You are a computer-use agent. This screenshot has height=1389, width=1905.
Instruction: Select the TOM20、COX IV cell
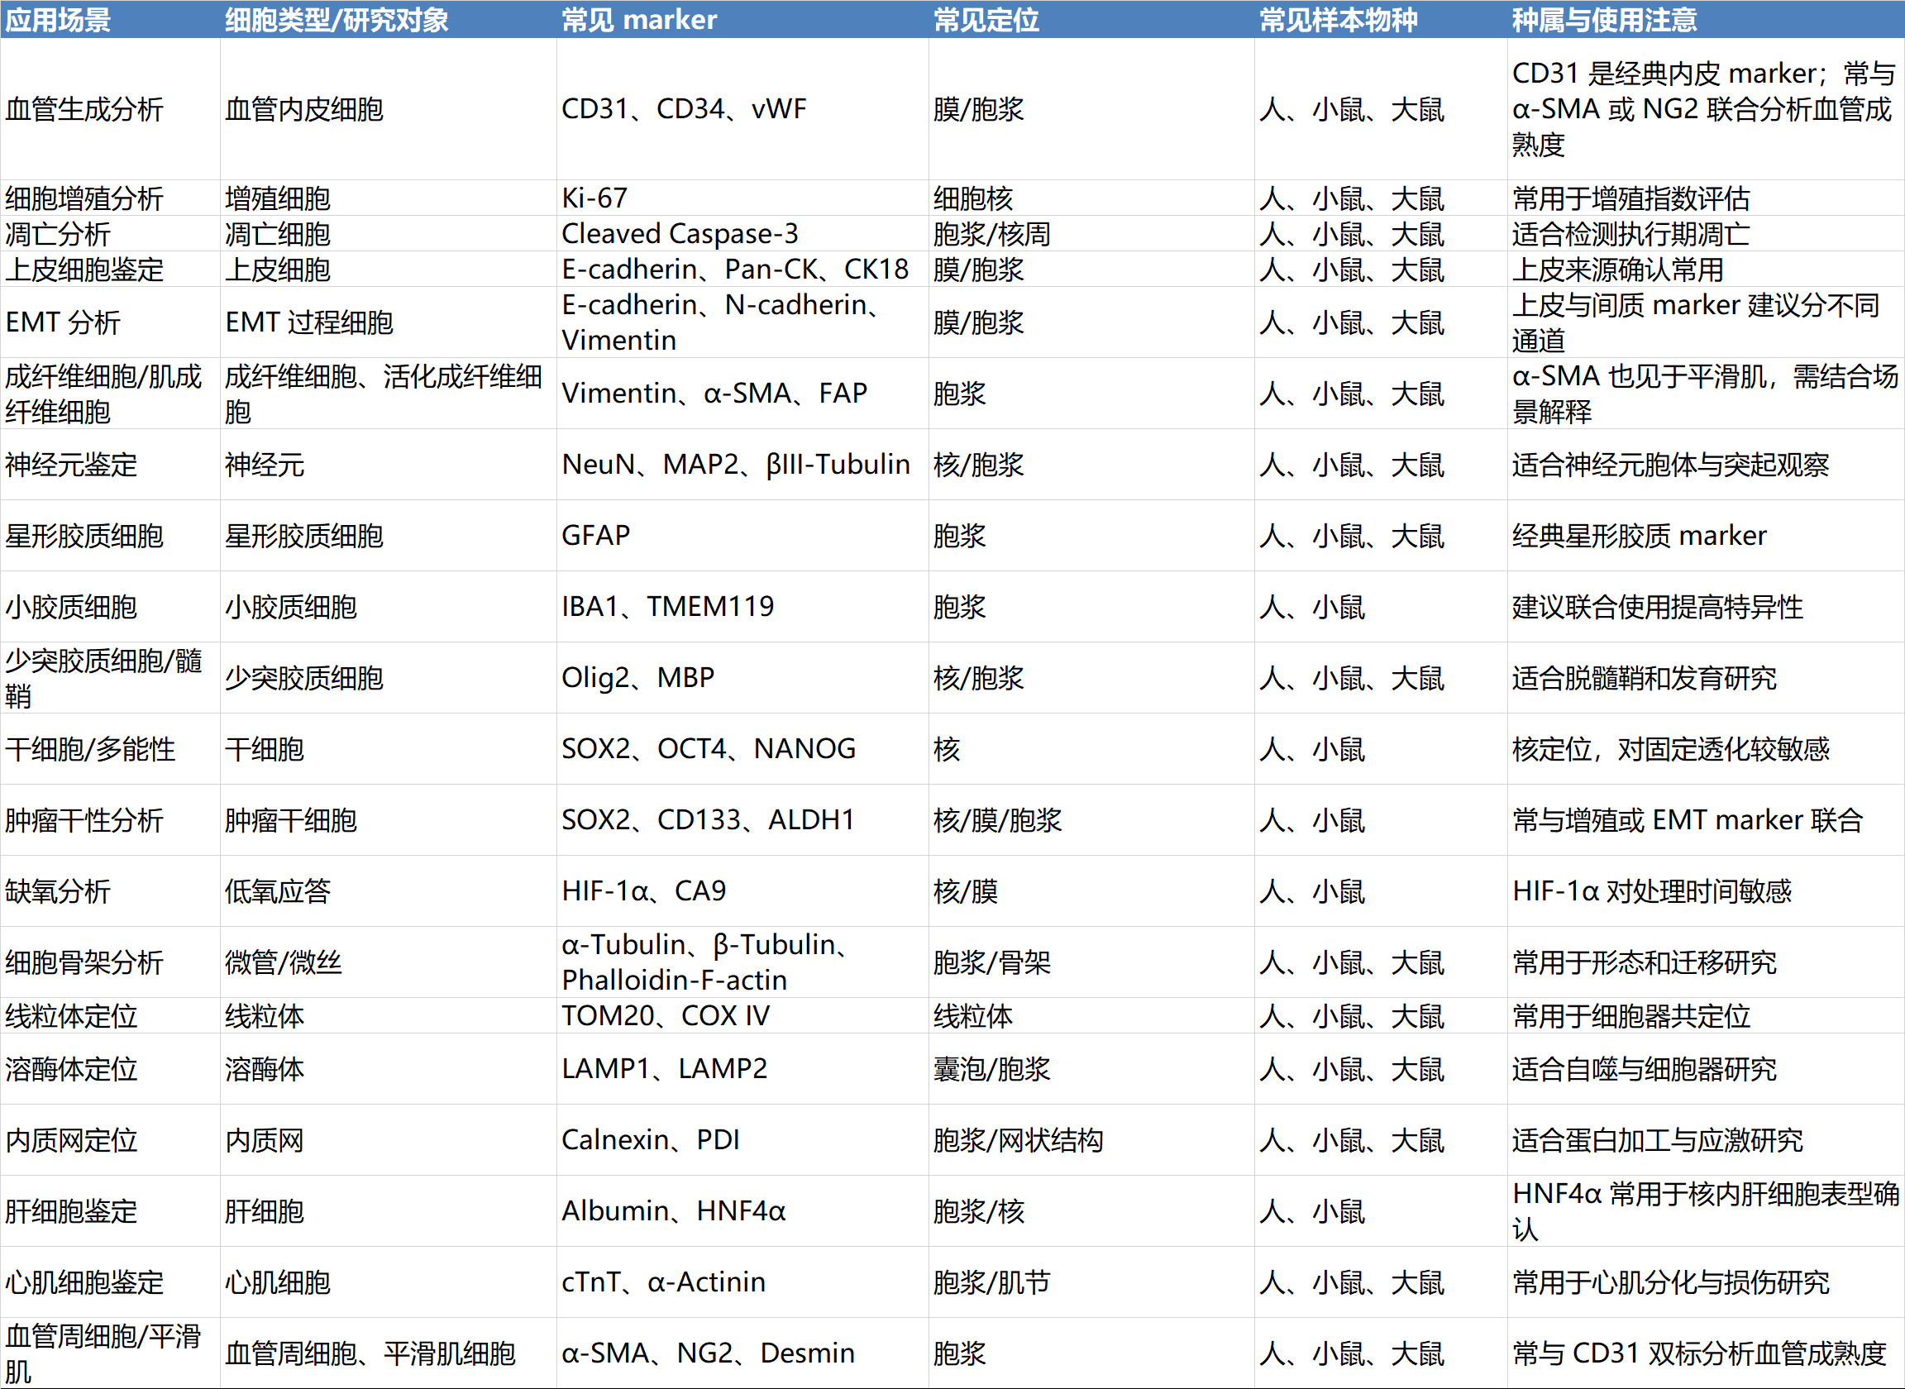[x=665, y=1015]
